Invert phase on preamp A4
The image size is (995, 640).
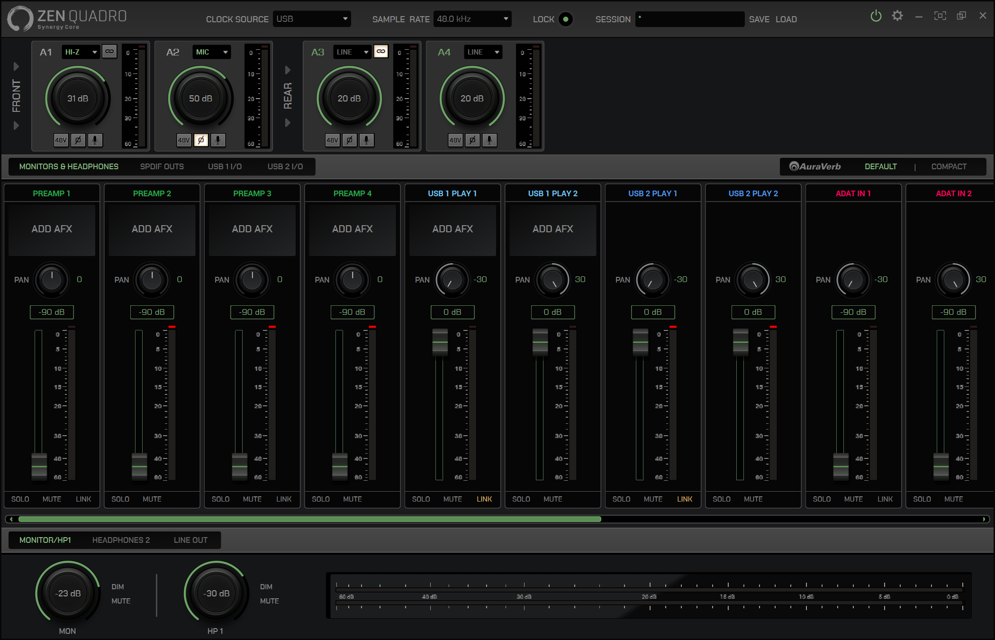[x=472, y=140]
